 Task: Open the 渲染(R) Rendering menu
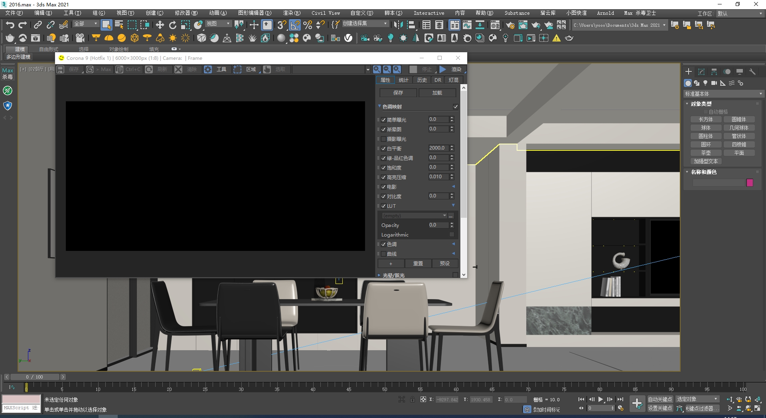(x=292, y=13)
